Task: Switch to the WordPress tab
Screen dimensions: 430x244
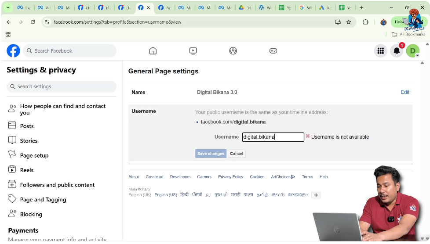Action: tap(265, 7)
